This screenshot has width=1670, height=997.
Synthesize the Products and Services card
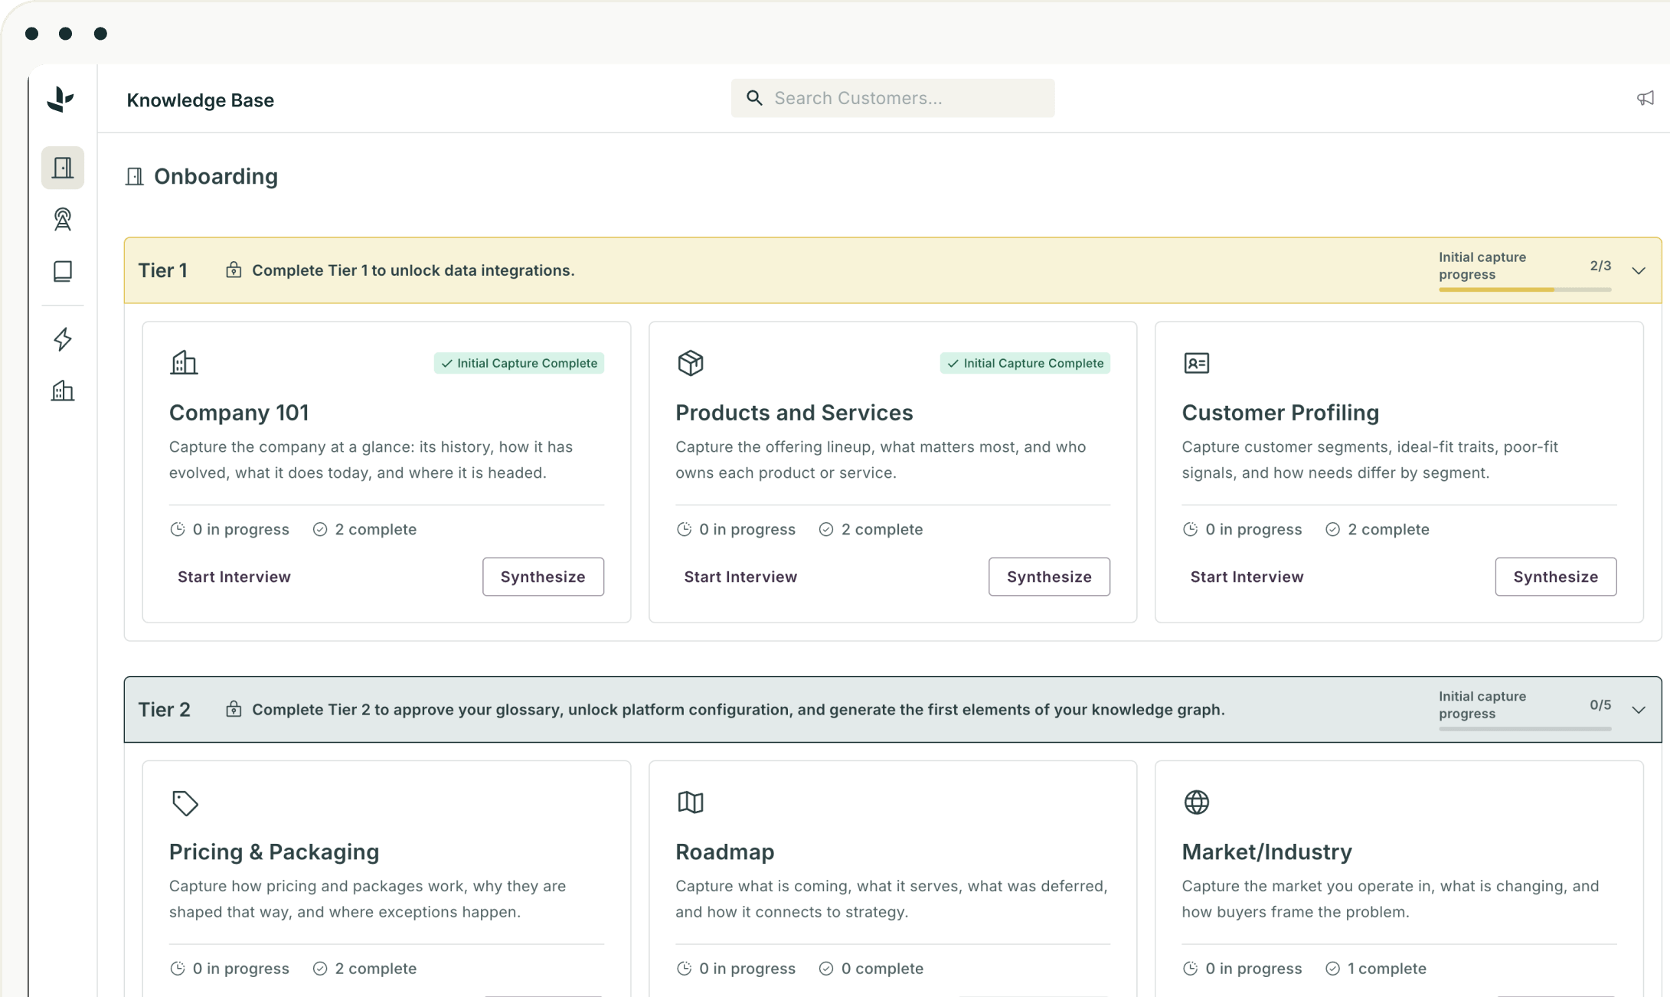[1049, 577]
